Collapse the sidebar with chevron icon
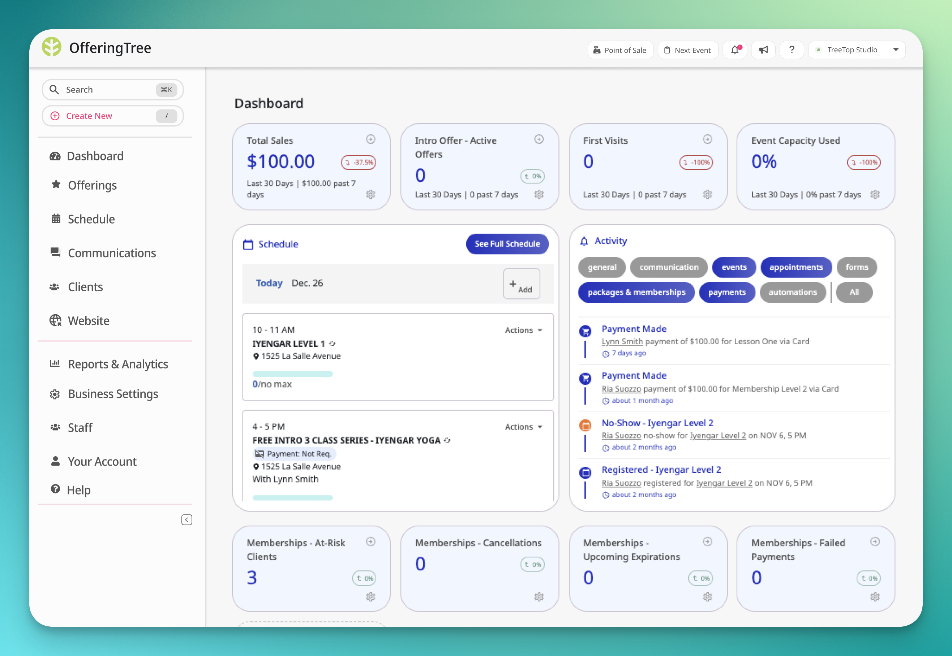The image size is (952, 656). pos(187,520)
